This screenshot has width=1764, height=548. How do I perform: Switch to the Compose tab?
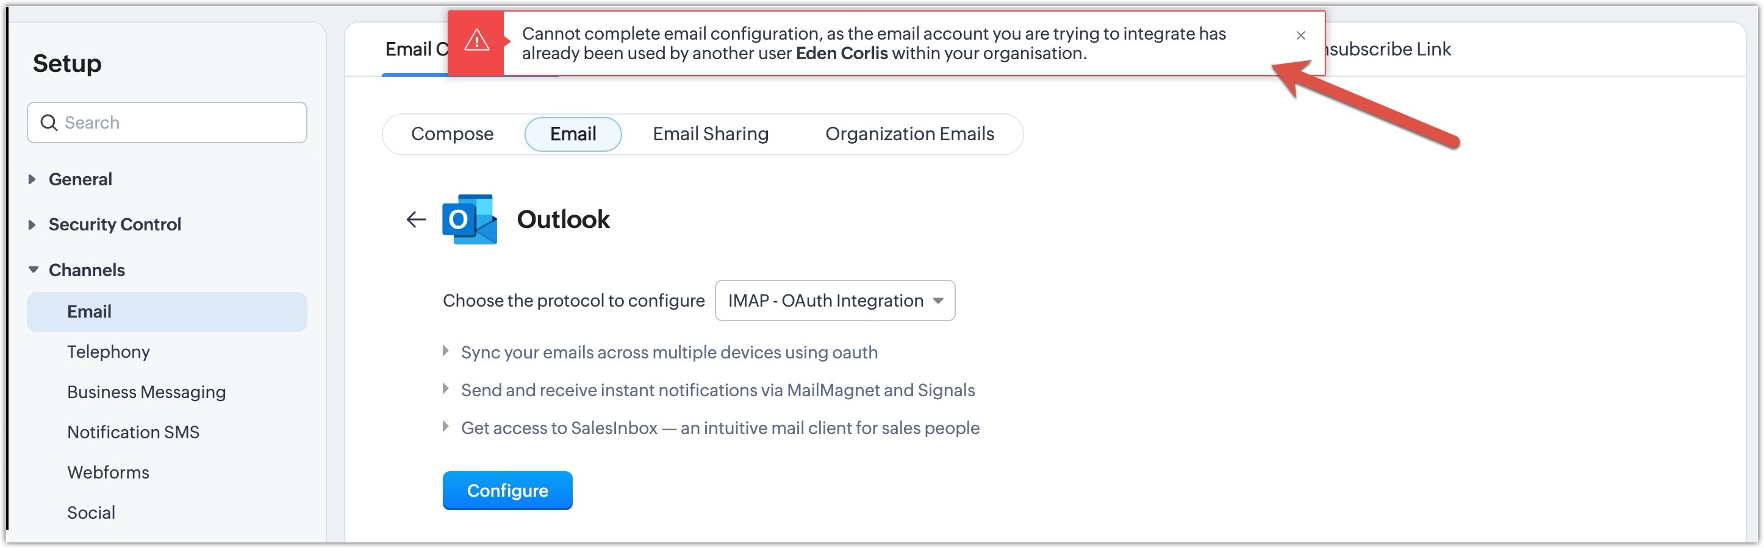pyautogui.click(x=452, y=134)
